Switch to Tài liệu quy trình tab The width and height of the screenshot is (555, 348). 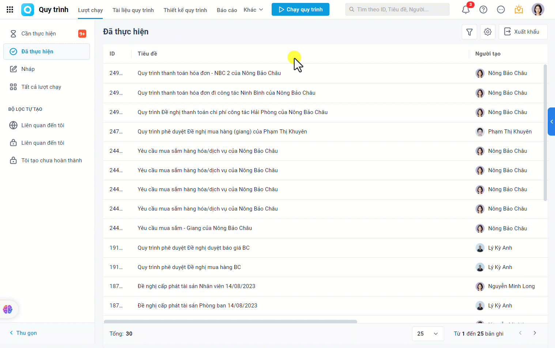point(133,10)
